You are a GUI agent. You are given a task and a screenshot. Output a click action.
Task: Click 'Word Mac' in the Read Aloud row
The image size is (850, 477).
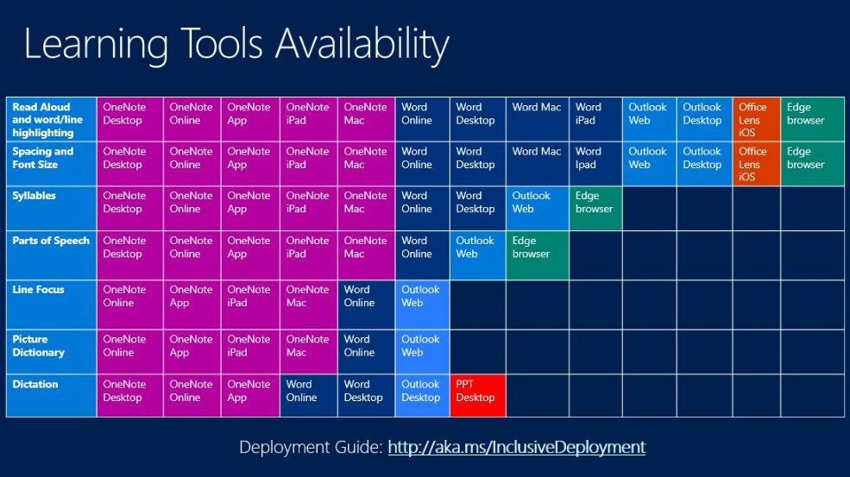pyautogui.click(x=538, y=119)
